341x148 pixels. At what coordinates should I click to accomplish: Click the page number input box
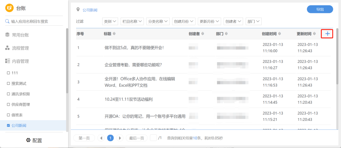click(153, 138)
